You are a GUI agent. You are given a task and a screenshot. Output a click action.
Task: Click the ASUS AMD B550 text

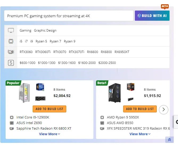point(120,123)
